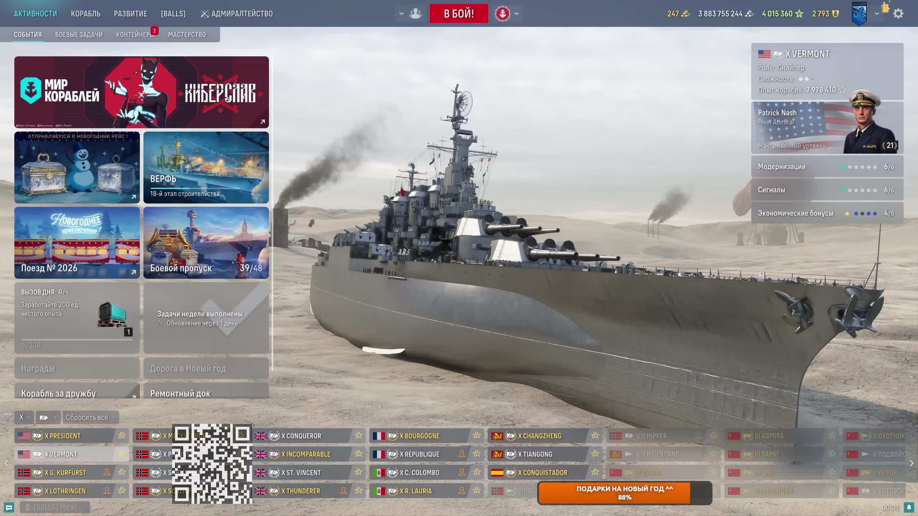Open the chat icon in bottom-left corner
This screenshot has width=918, height=516.
pyautogui.click(x=9, y=507)
